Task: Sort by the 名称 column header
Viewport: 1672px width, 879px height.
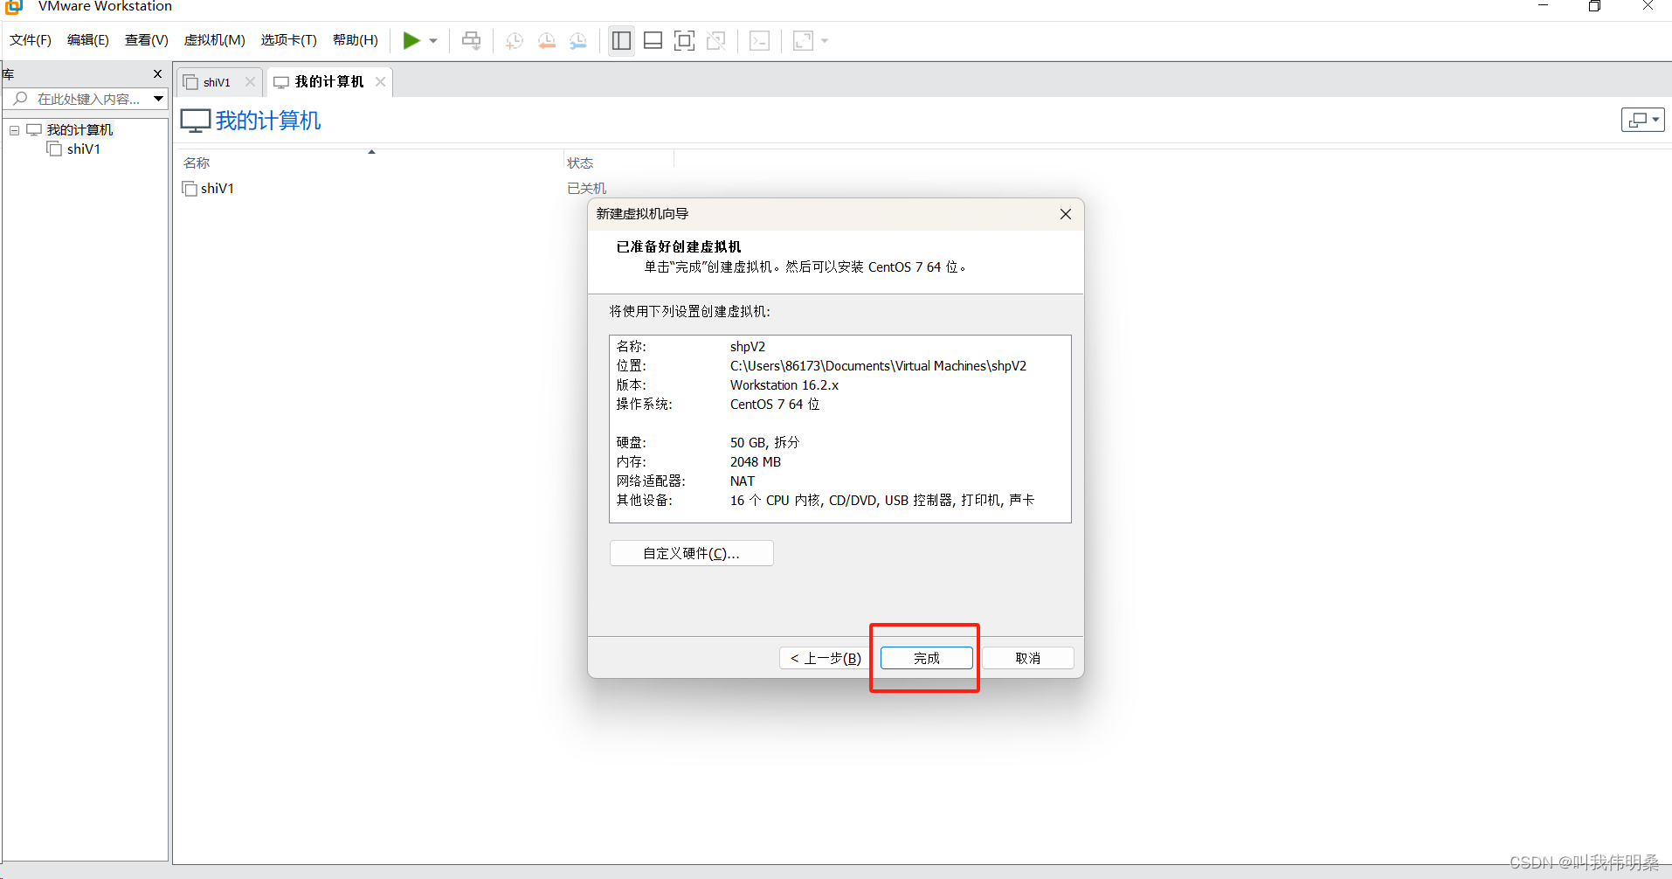Action: tap(197, 163)
